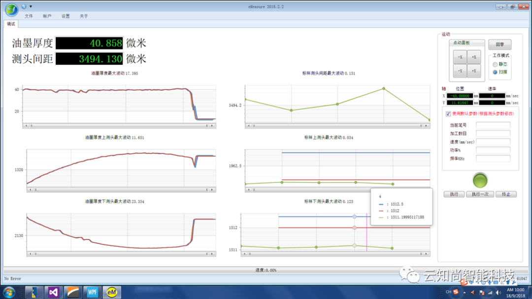Uncheck 使用默认参数 checkbox
Image resolution: width=532 pixels, height=299 pixels.
pos(448,114)
